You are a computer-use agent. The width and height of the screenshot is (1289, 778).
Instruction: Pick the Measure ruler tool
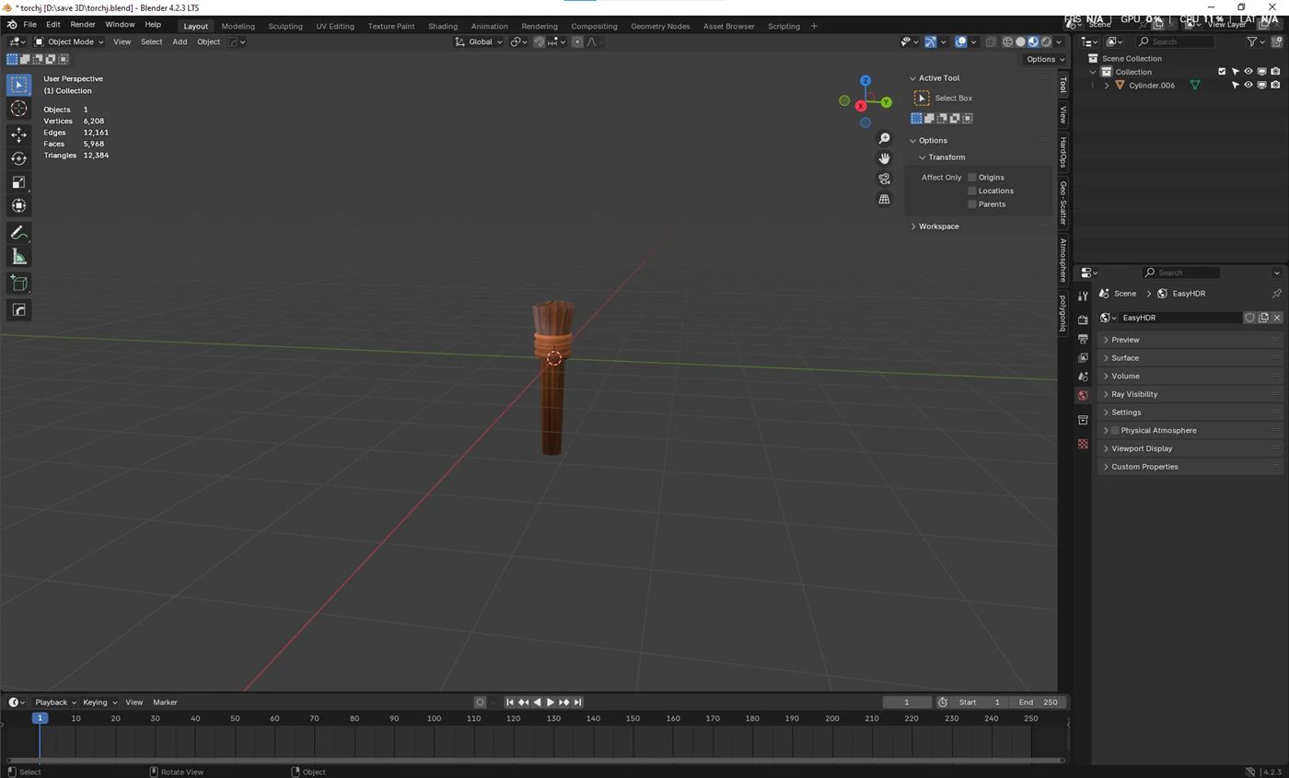coord(18,257)
